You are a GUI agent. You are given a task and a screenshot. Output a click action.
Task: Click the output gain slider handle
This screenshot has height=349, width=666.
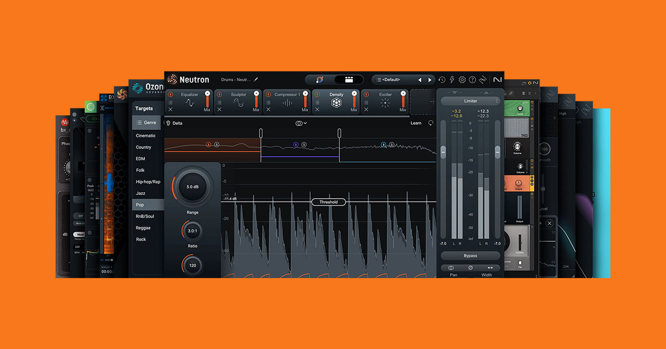[497, 151]
